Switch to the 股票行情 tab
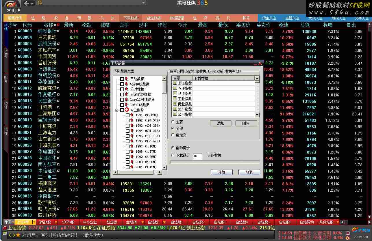This screenshot has height=241, width=372. pos(15,18)
